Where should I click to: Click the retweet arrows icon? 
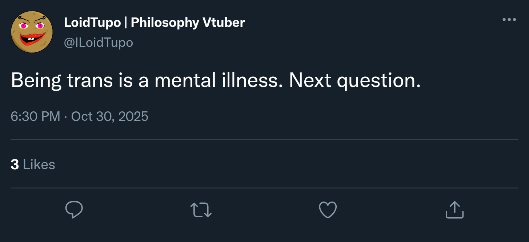point(201,210)
